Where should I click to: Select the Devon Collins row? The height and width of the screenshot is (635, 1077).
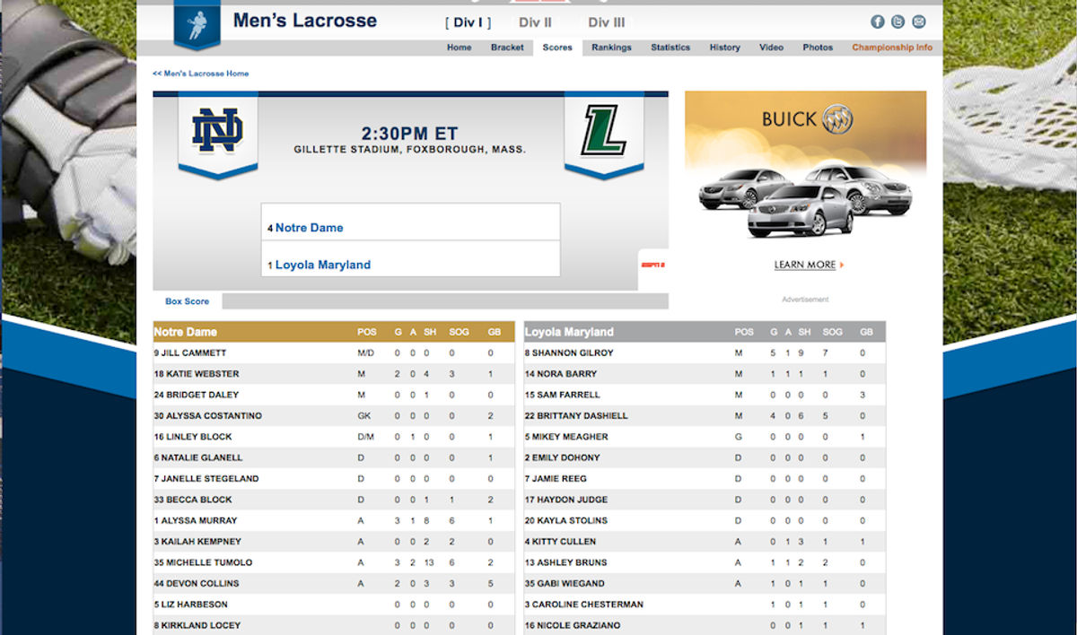[334, 583]
